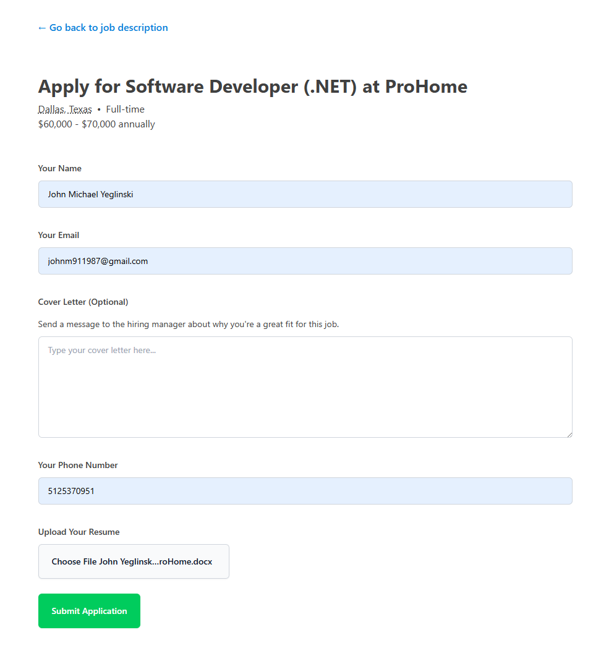The width and height of the screenshot is (601, 648).
Task: Go back to job description link
Action: pyautogui.click(x=108, y=28)
